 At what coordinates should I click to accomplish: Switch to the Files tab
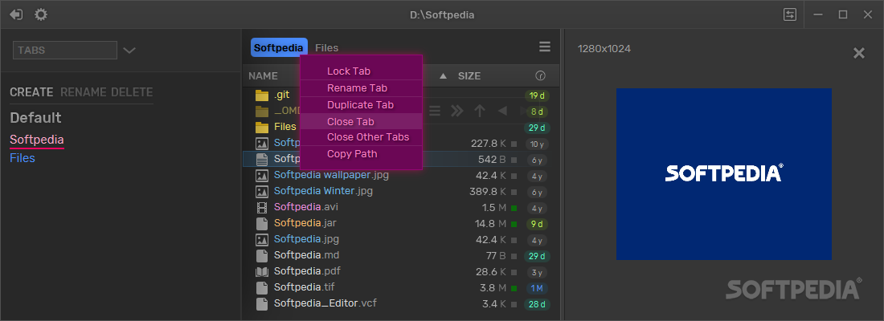[x=327, y=48]
